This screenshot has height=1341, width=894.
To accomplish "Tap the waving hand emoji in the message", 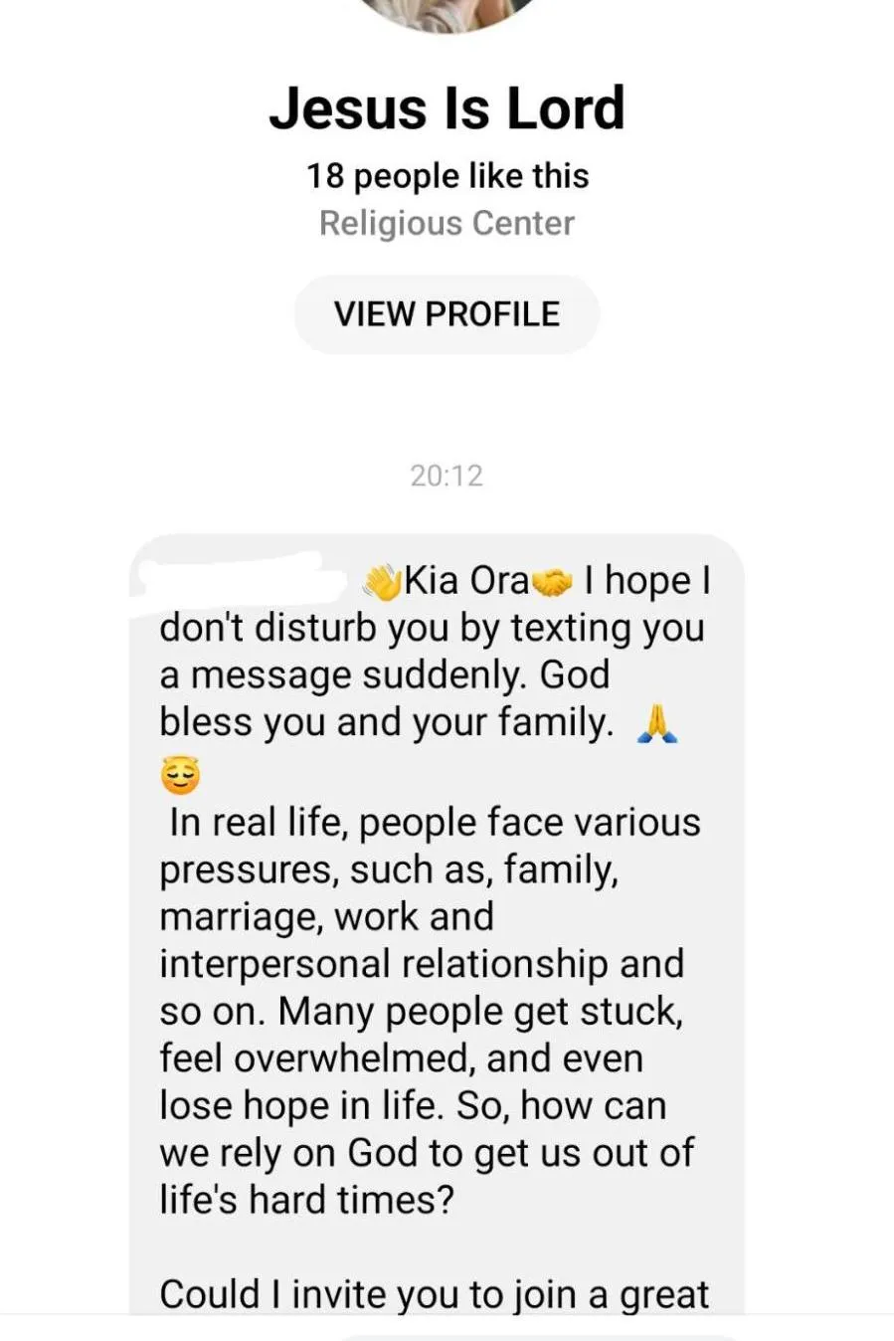I will 381,582.
